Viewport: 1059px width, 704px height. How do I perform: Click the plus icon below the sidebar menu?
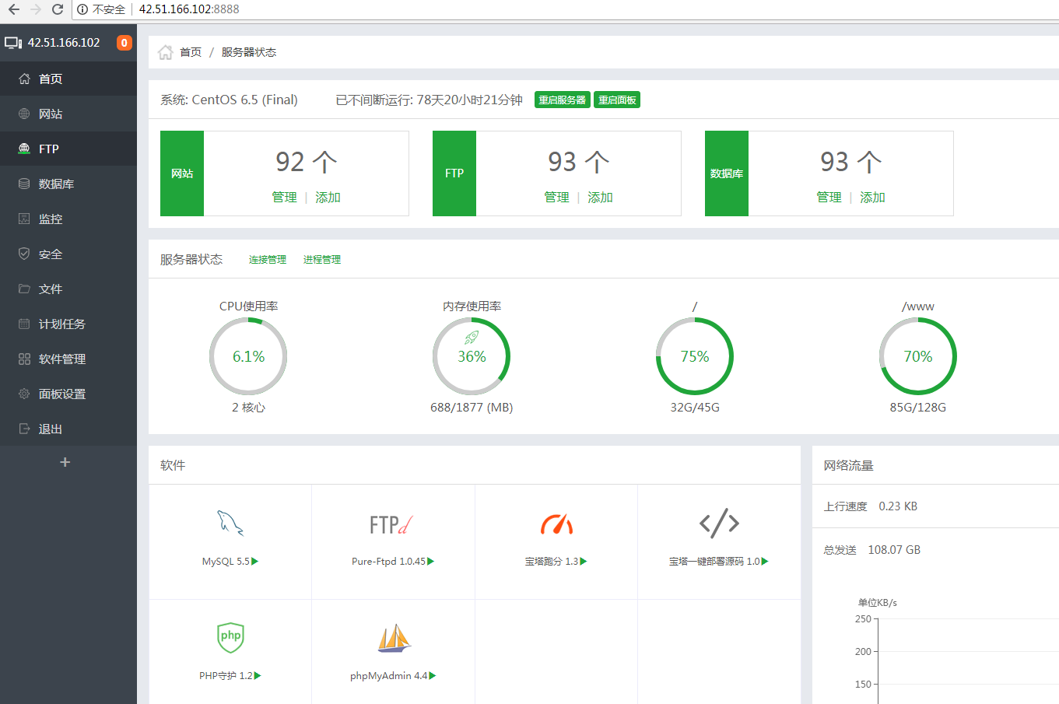[x=65, y=462]
